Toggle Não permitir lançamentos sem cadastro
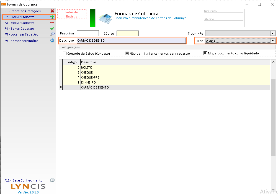The width and height of the screenshot is (278, 194). coord(127,53)
